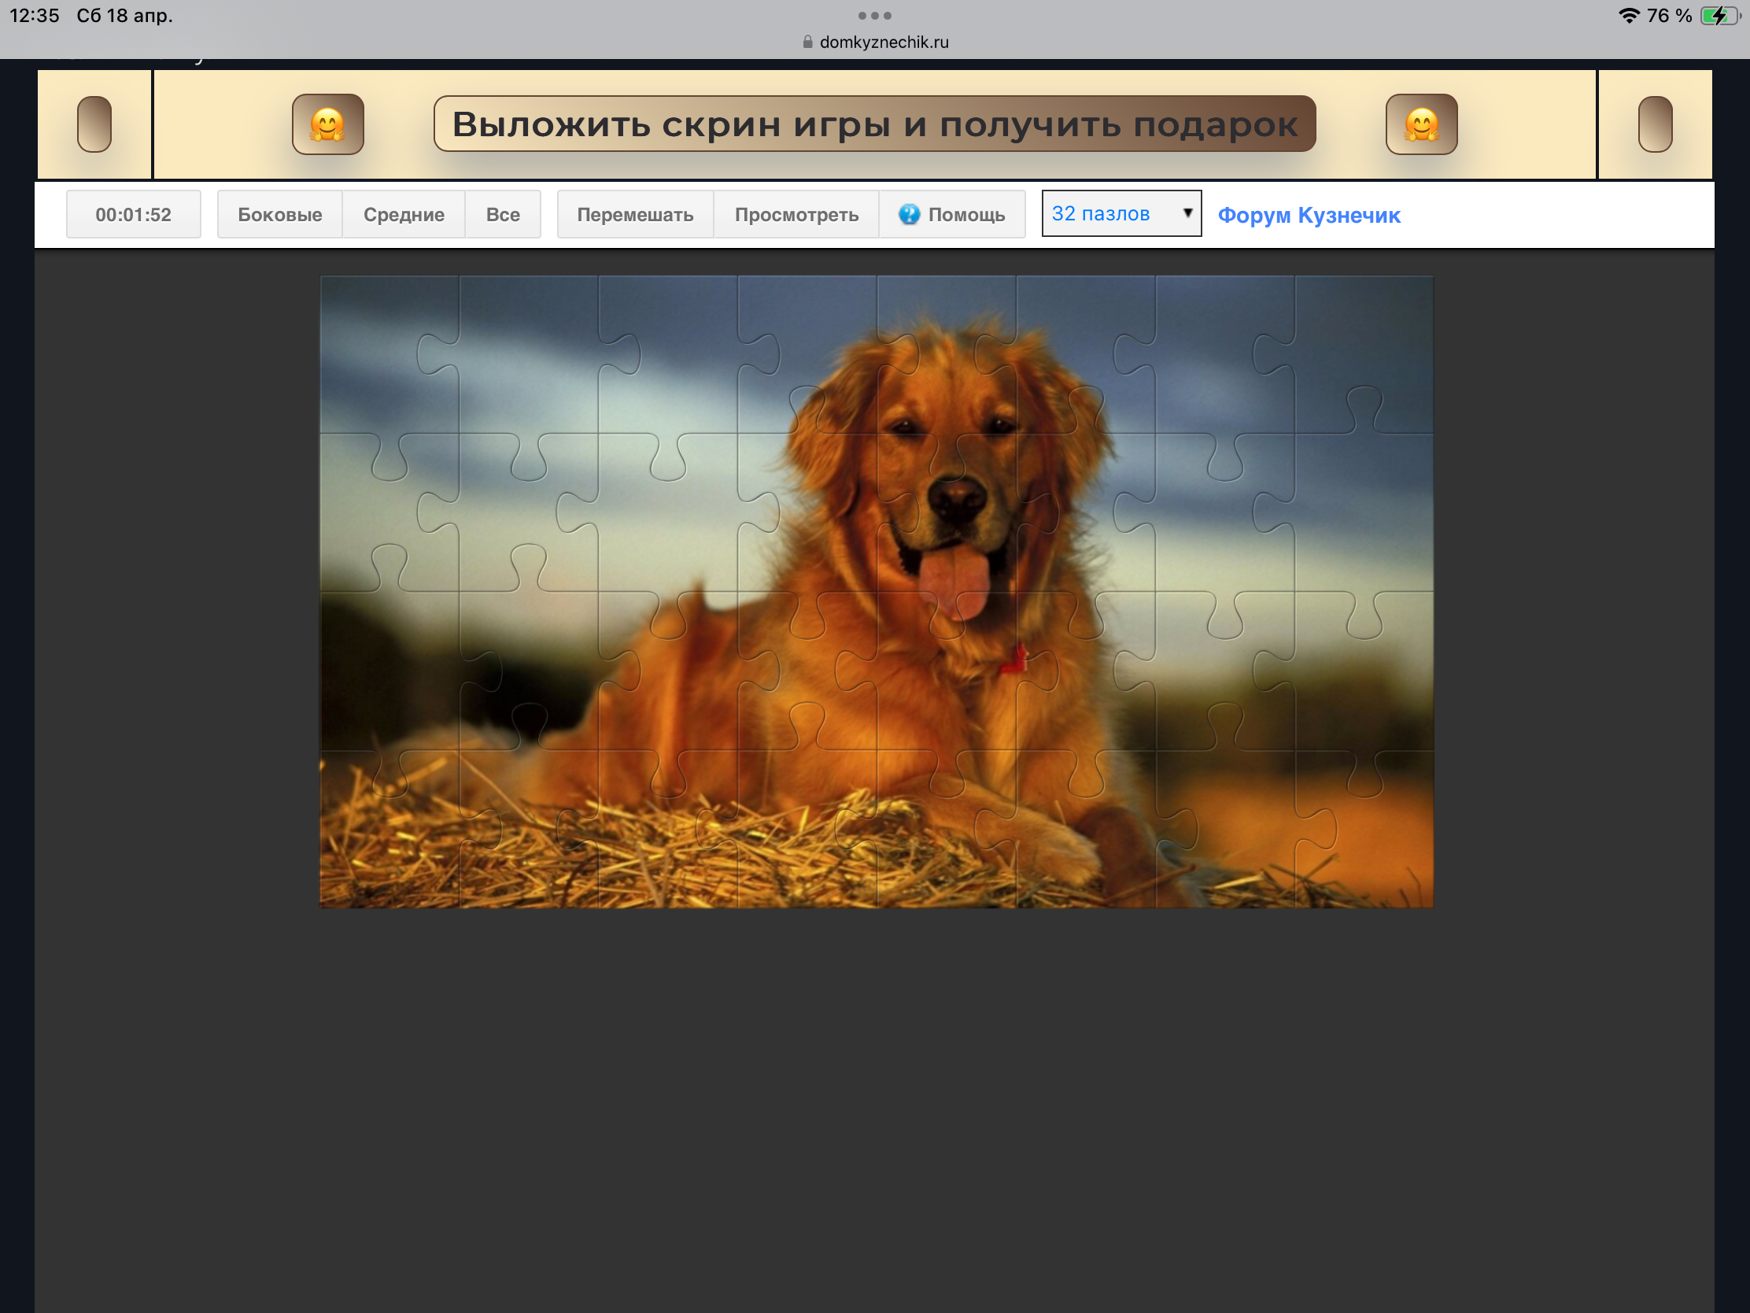Screen dimensions: 1750x1313
Task: Preview the image with Просмотреть
Action: [x=796, y=214]
